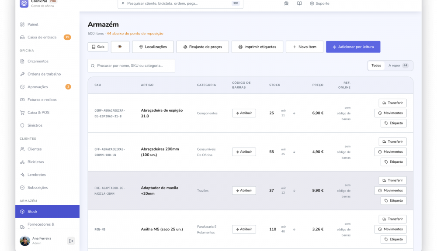View Movimentos for Abraçadeira de espigão

pyautogui.click(x=390, y=113)
